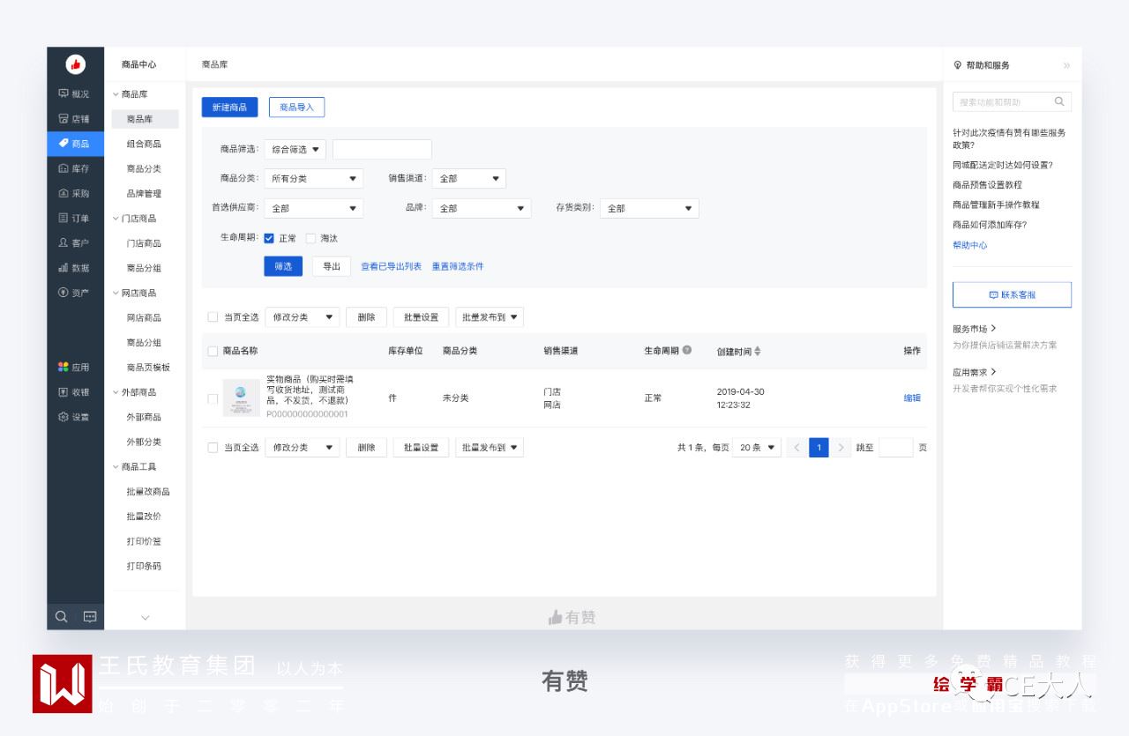1129x736 pixels.
Task: Open the 商品分类 所有分类 dropdown
Action: coord(313,179)
